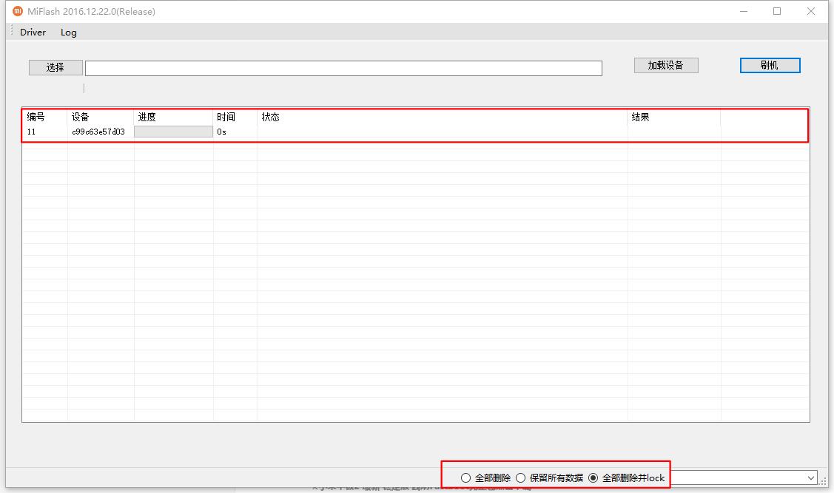Open the Driver menu
This screenshot has width=834, height=493.
tap(33, 33)
